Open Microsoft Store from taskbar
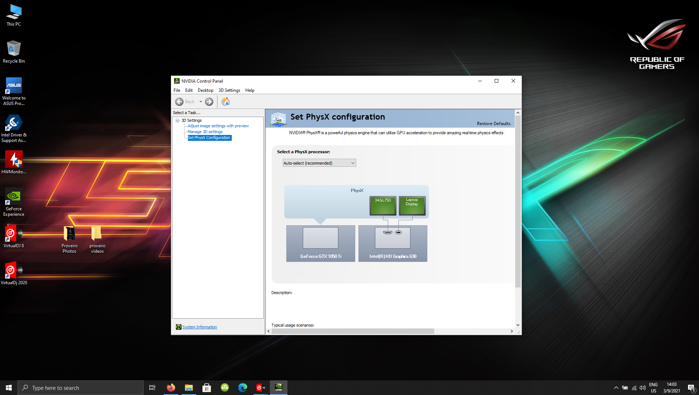 point(207,388)
